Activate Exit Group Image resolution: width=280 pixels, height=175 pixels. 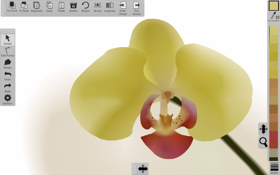click(x=136, y=8)
